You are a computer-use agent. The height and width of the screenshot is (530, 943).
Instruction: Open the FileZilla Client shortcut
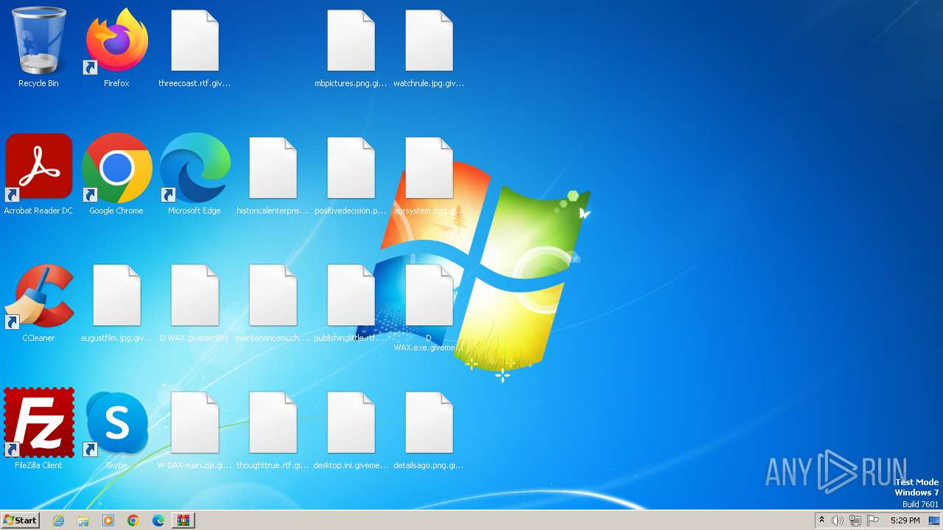point(38,423)
